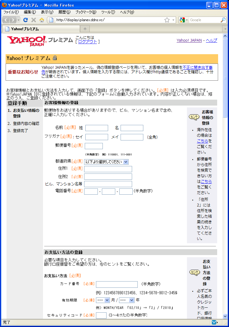Open the address bar history dropdown arrow
This screenshot has height=327, width=229.
pyautogui.click(x=173, y=20)
